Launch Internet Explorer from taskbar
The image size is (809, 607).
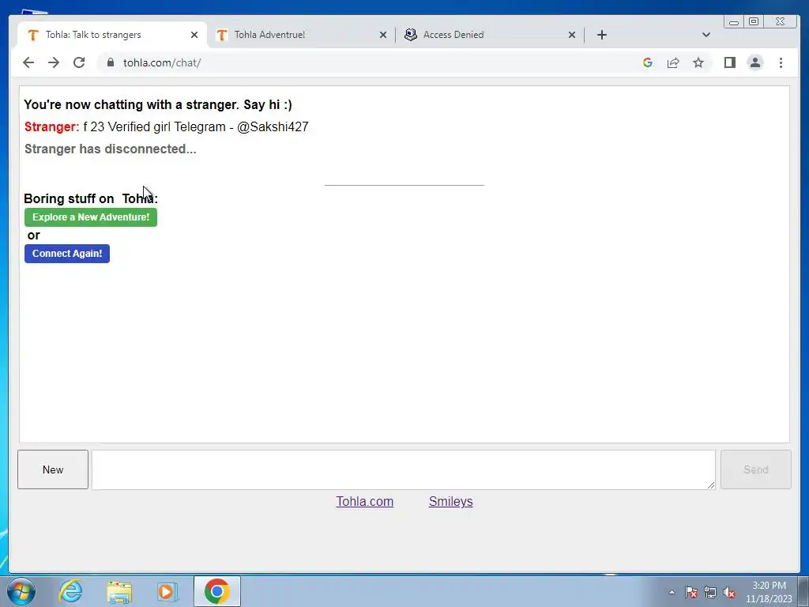coord(70,591)
